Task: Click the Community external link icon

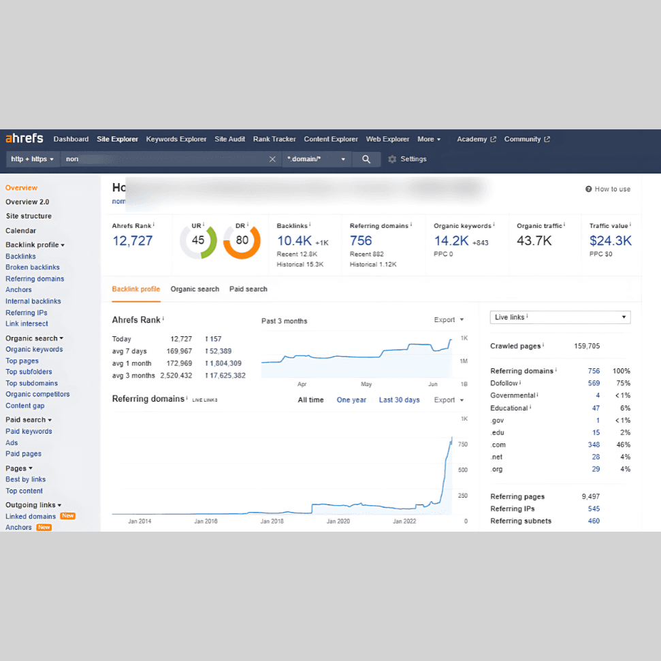Action: click(x=547, y=139)
